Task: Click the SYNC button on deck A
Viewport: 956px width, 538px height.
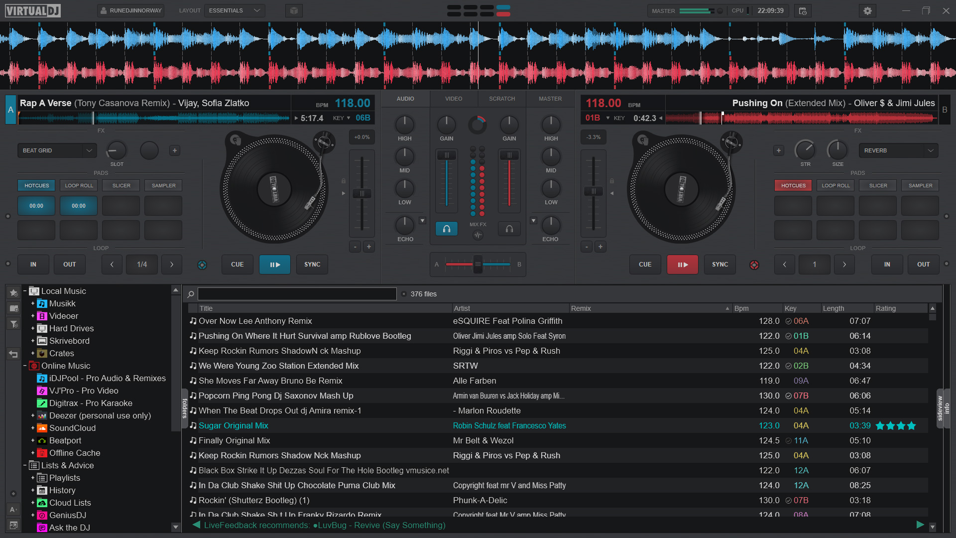Action: click(312, 264)
